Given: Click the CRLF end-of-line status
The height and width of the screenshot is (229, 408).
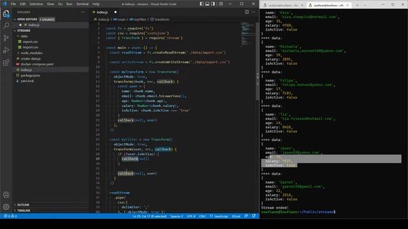Looking at the screenshot, I should [x=203, y=216].
